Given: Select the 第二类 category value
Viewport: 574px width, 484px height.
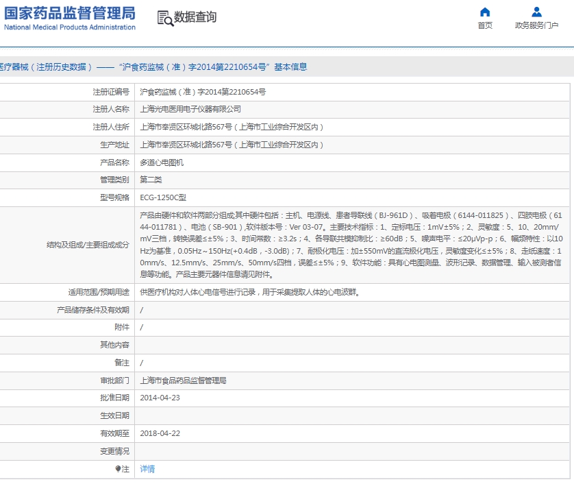Looking at the screenshot, I should point(151,180).
